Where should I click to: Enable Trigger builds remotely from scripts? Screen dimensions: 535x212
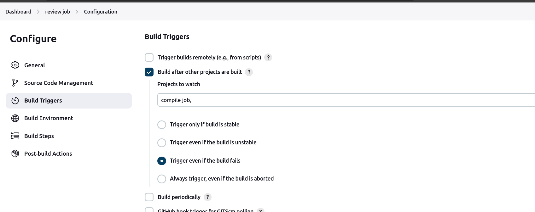pos(149,57)
